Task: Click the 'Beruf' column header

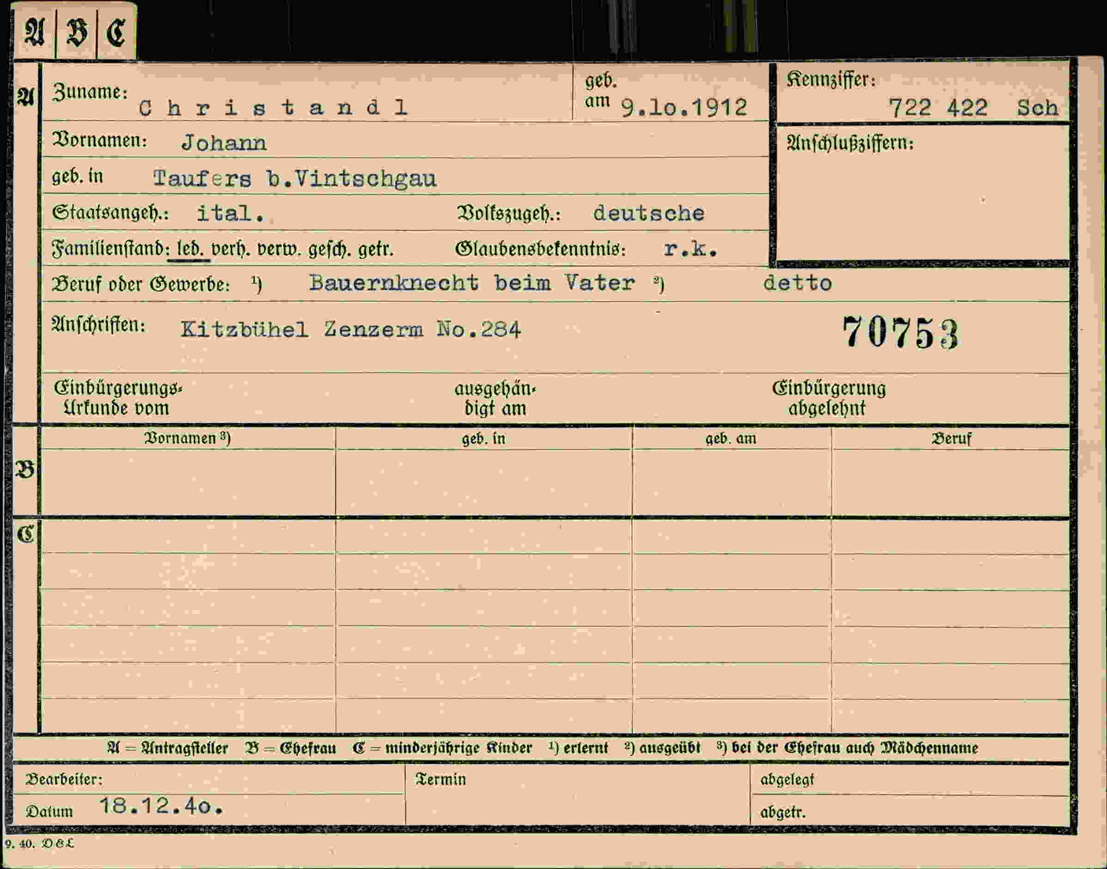Action: pos(951,439)
